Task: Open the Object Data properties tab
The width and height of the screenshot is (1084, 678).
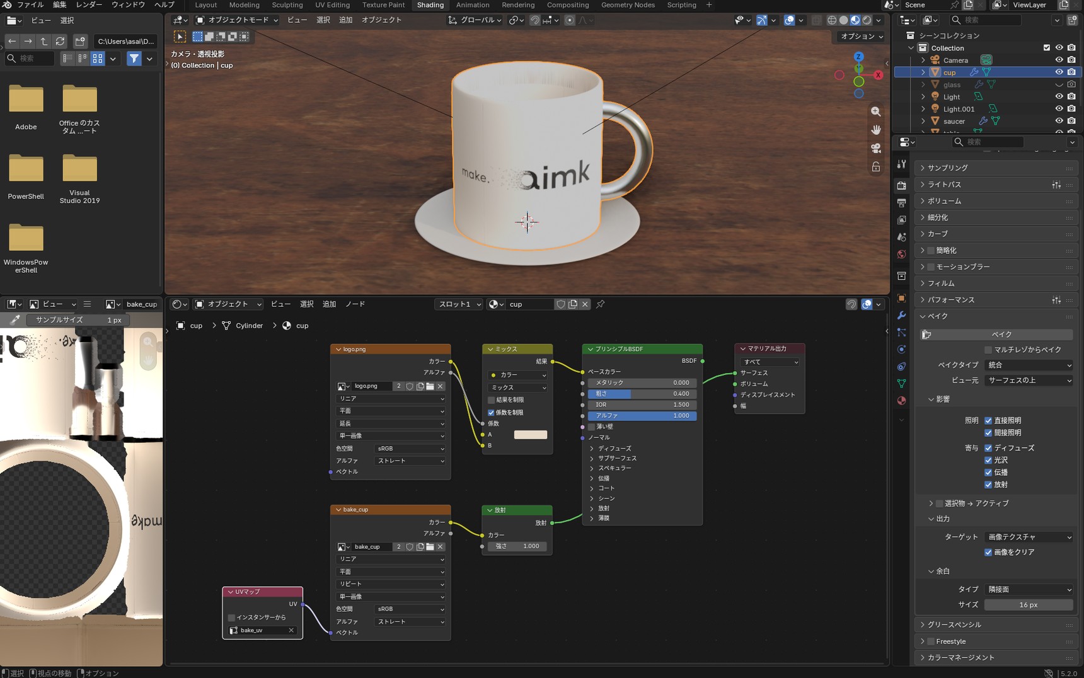Action: pos(902,383)
